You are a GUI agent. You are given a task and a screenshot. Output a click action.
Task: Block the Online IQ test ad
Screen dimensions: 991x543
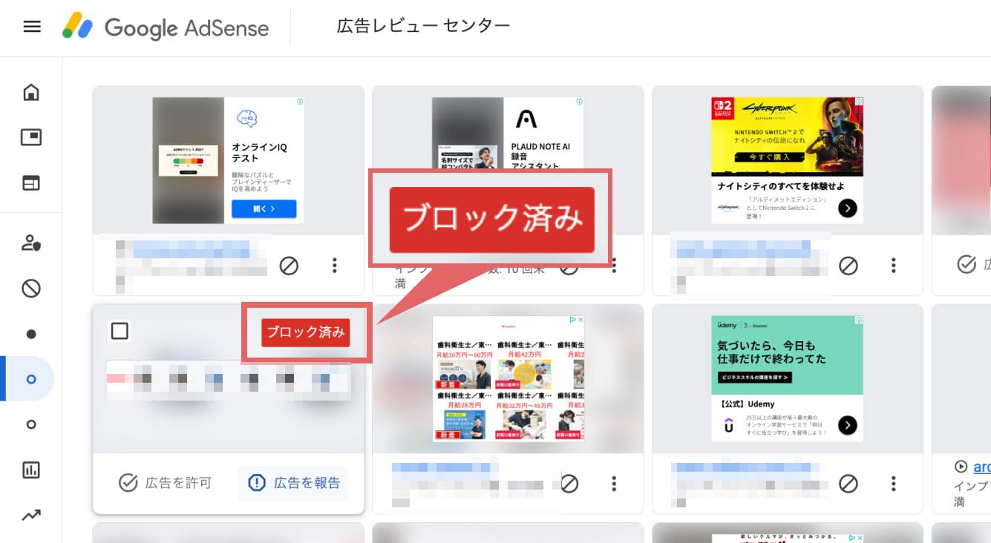point(289,265)
